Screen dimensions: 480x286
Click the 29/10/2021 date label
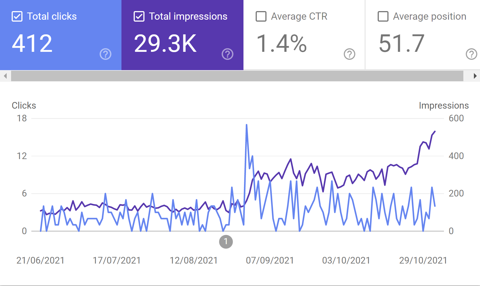423,261
